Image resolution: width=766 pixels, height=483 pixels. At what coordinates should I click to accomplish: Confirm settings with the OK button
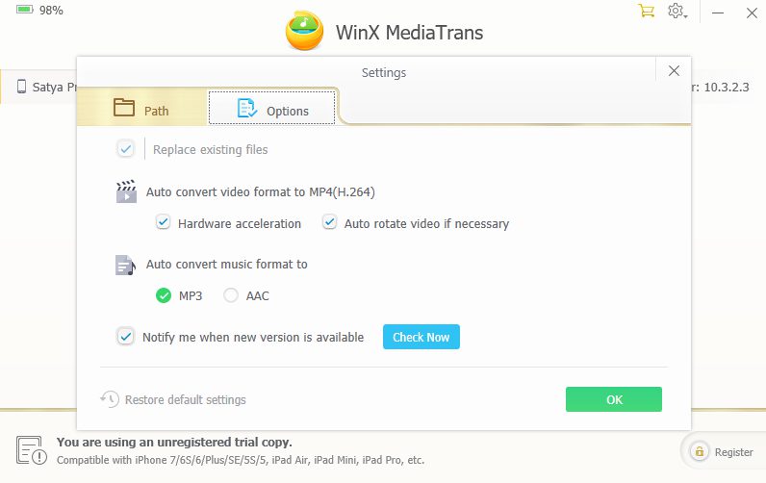click(614, 399)
